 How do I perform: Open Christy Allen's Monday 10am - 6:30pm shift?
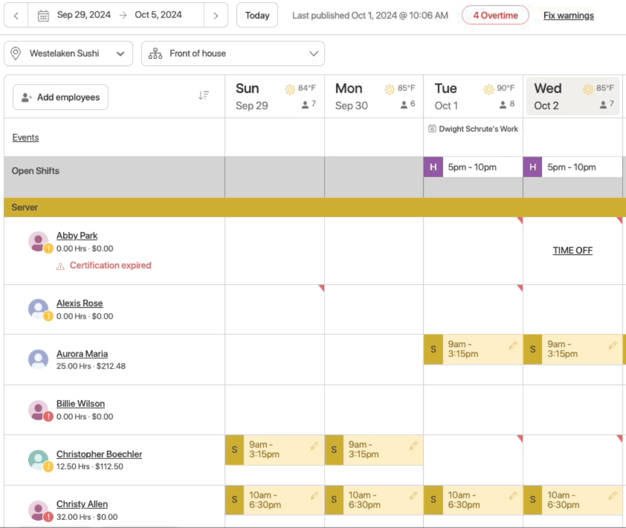point(374,500)
